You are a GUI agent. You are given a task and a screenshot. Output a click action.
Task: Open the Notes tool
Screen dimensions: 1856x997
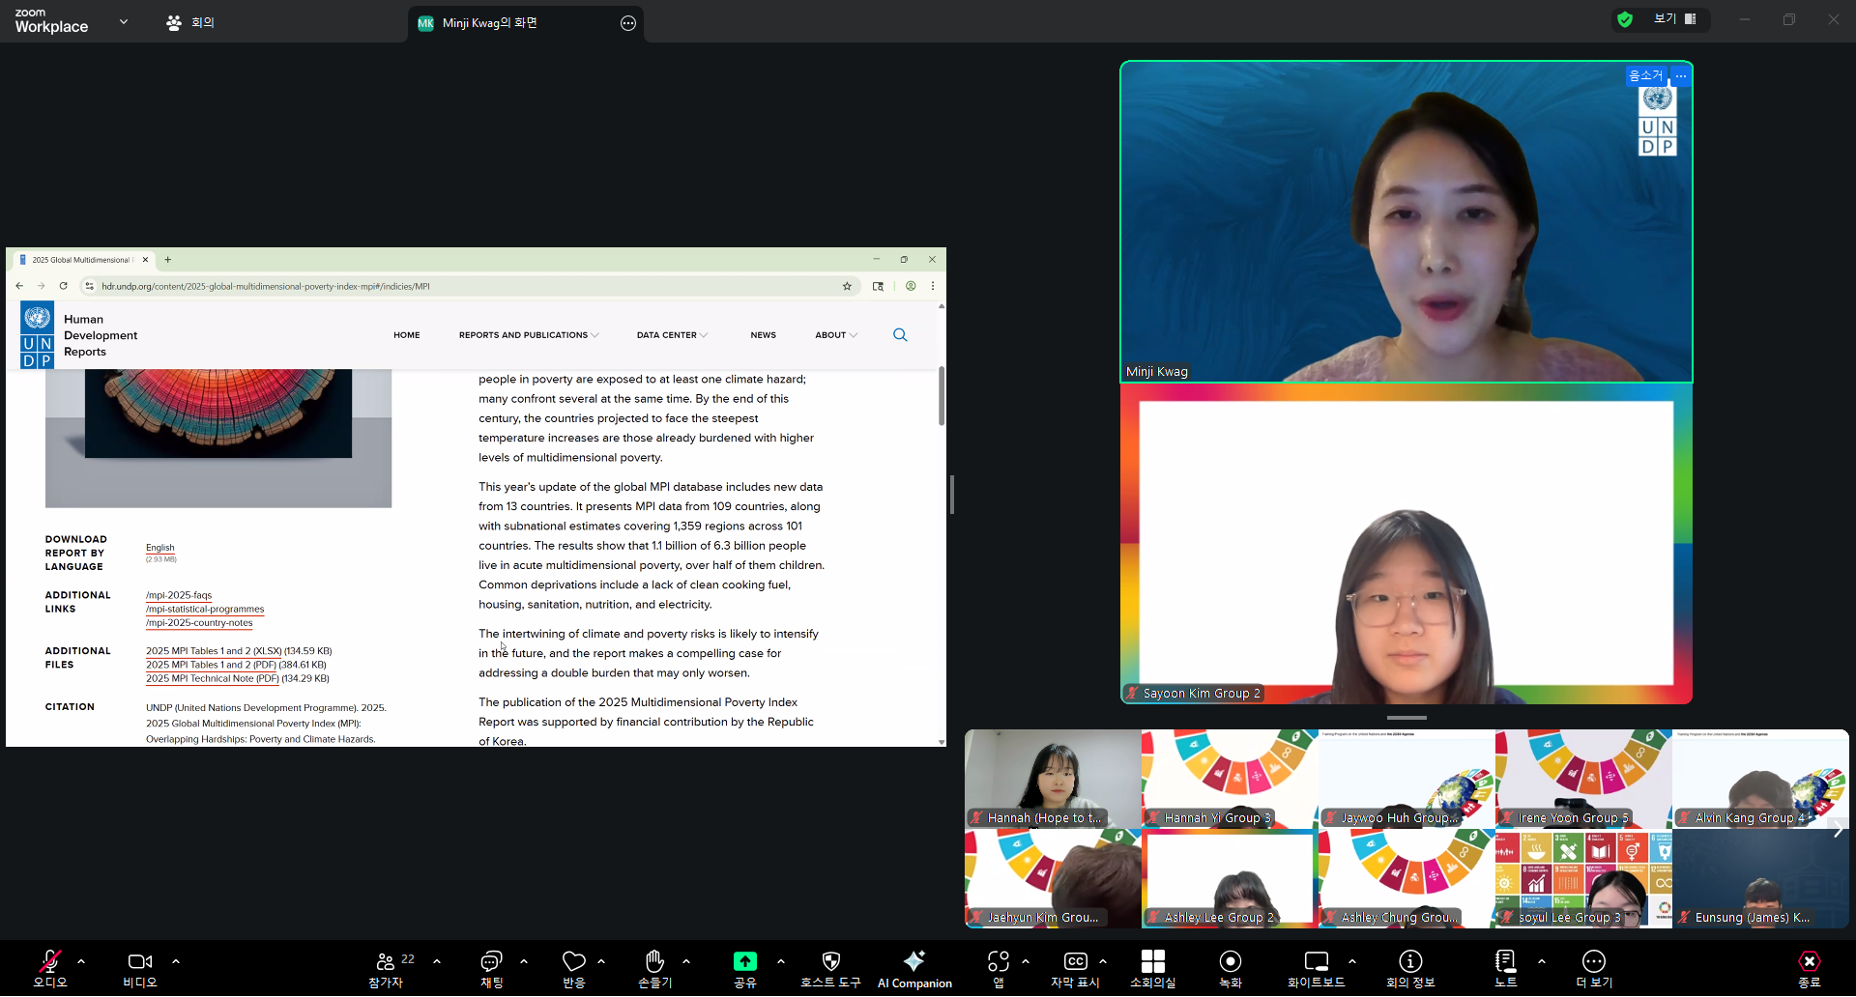pos(1506,968)
